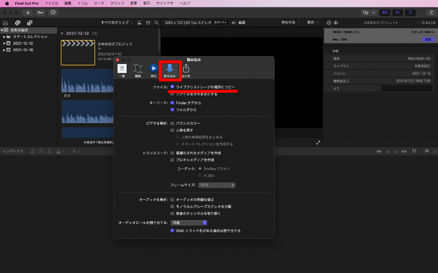The height and width of the screenshot is (273, 438).
Task: Enable remove silent channels checkbox
Action: (x=172, y=214)
